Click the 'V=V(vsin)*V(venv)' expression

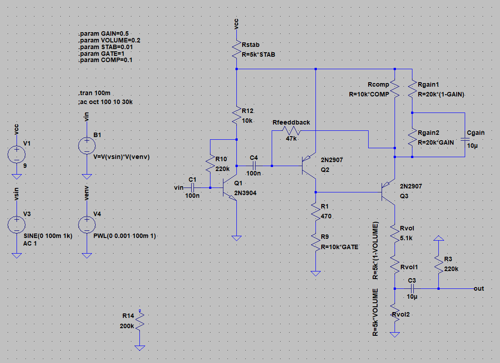(122, 157)
